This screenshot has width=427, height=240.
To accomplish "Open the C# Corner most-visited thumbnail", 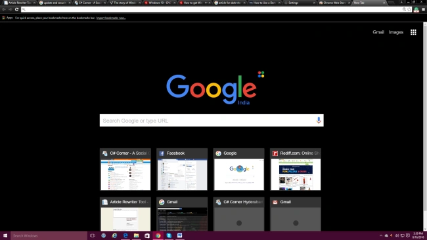I will click(125, 170).
